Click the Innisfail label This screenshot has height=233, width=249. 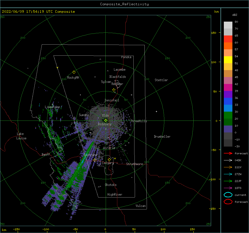(x=112, y=100)
